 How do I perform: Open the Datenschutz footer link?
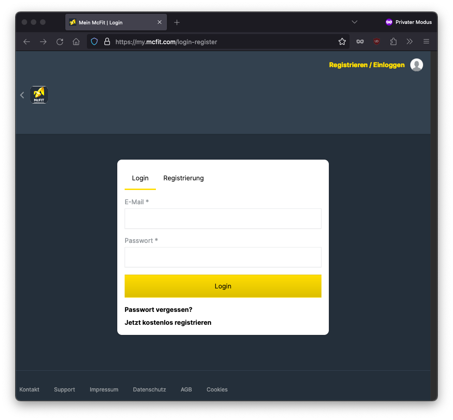149,389
